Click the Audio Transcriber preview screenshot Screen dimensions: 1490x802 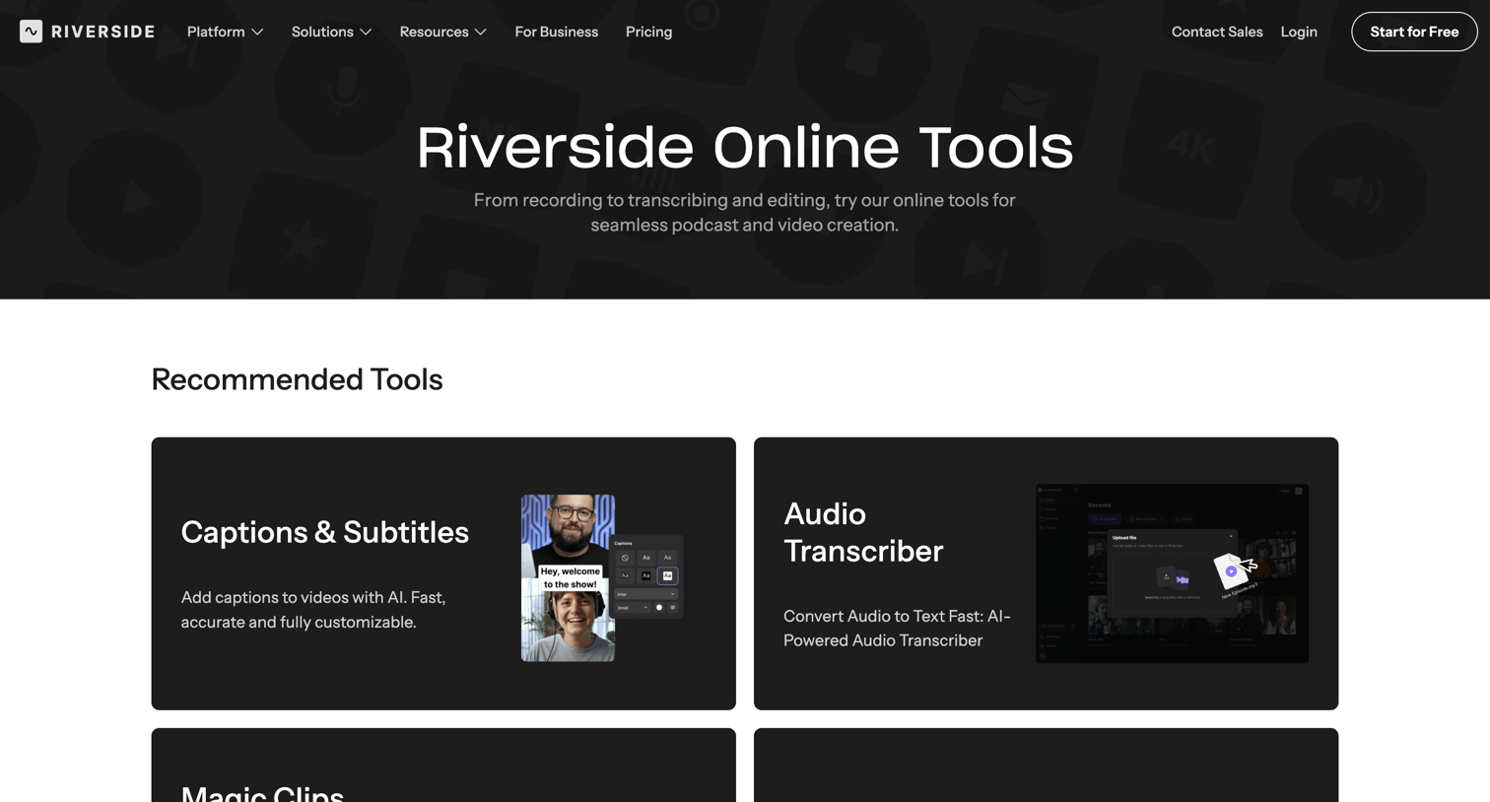pyautogui.click(x=1173, y=573)
